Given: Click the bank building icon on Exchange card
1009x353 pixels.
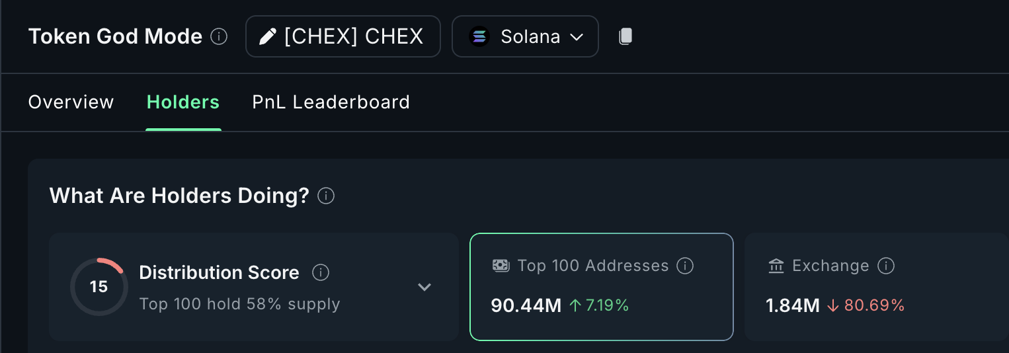Looking at the screenshot, I should coord(776,266).
